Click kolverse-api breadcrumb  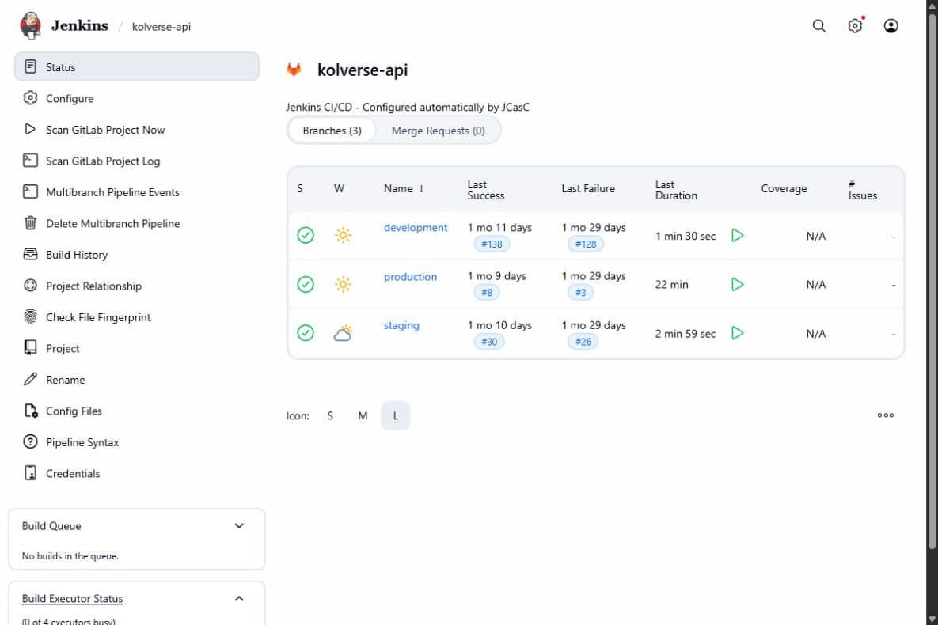(161, 26)
